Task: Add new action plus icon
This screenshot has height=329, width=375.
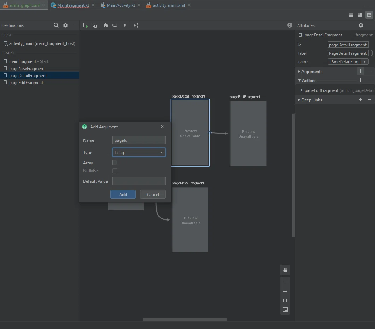Action: 360,80
